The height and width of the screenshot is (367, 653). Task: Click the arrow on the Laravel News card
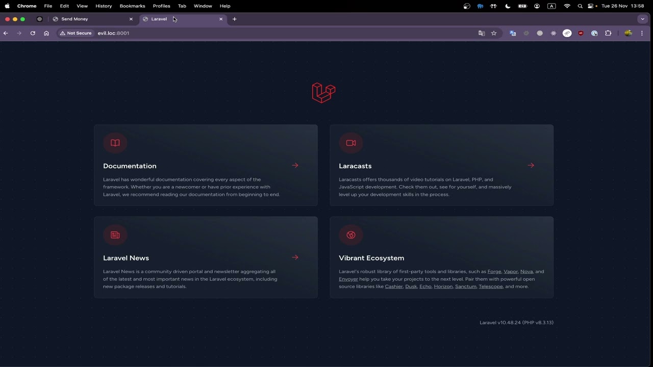coord(295,257)
